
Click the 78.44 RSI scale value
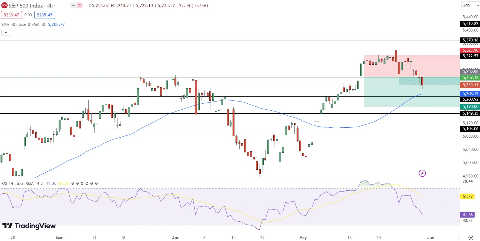pos(468,181)
